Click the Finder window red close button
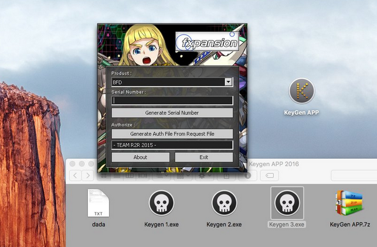Screen dimensions: 377x247 (72, 164)
